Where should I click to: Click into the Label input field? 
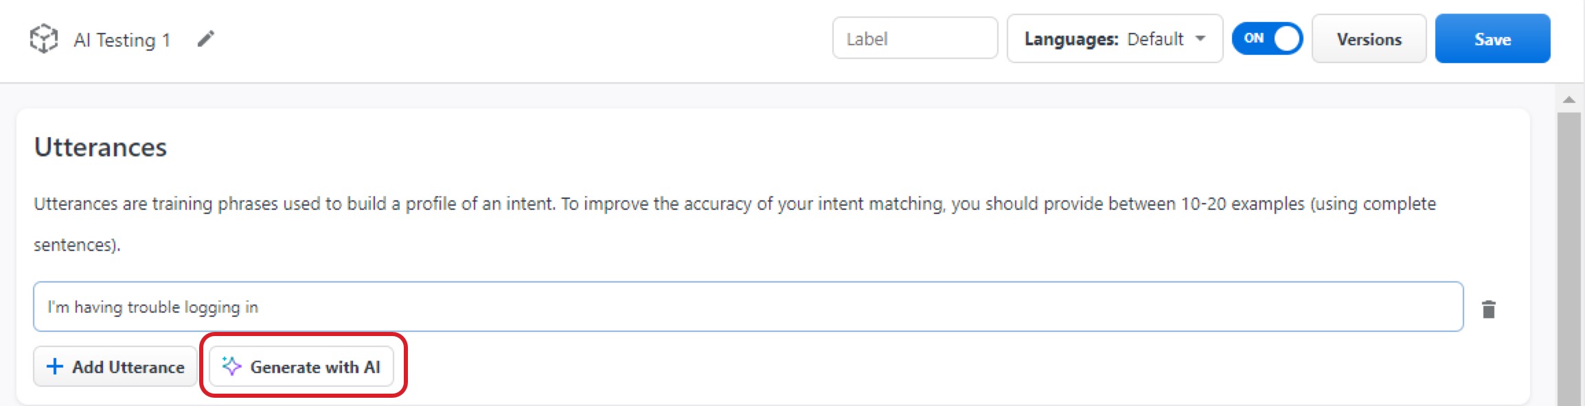[x=914, y=39]
